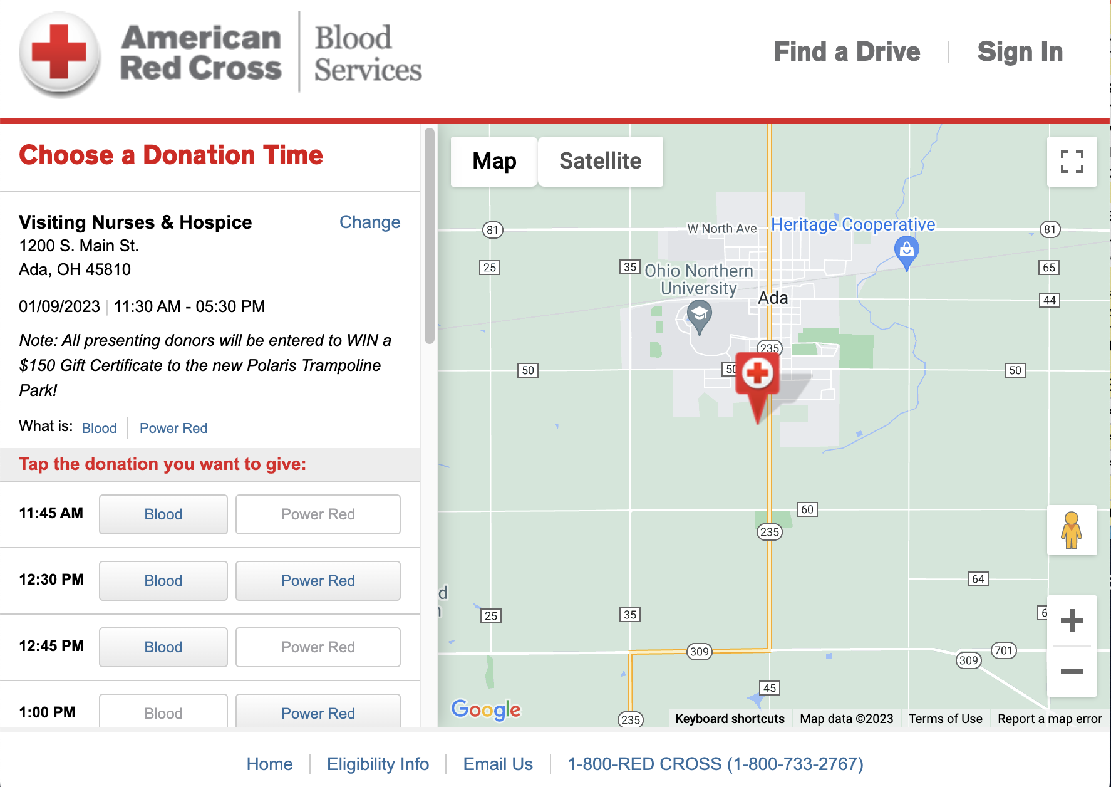Click the donation times panel scrollbar
Screen dimensions: 1111x787
[430, 236]
